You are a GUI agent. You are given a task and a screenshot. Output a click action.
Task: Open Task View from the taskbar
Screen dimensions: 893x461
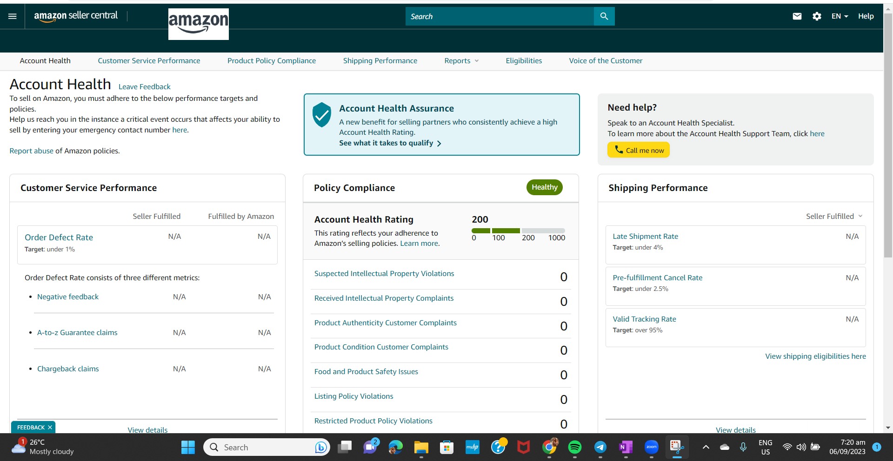[x=345, y=448]
